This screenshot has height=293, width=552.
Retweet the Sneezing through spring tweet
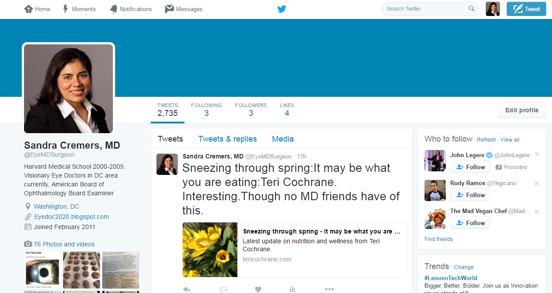[x=223, y=289]
